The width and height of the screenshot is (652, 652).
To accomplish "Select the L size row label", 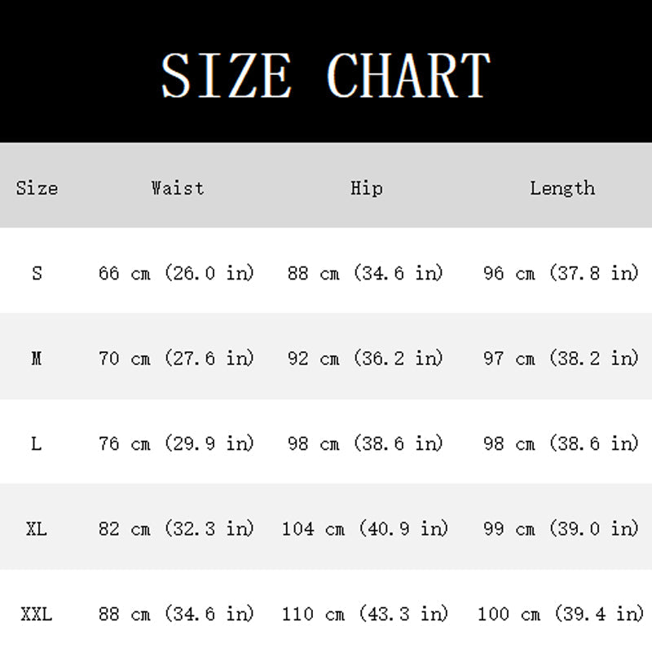I will pos(37,443).
